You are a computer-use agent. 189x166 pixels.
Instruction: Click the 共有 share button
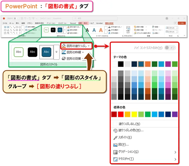click(182, 23)
